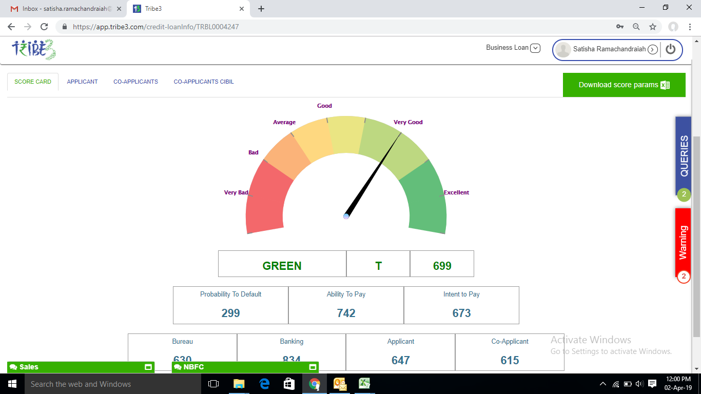Bookmark this page with star icon
701x394 pixels.
(x=652, y=27)
